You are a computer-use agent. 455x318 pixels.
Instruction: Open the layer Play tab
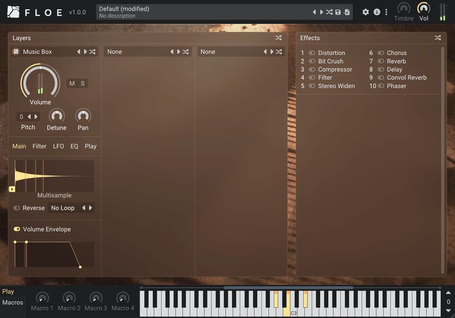coord(90,147)
